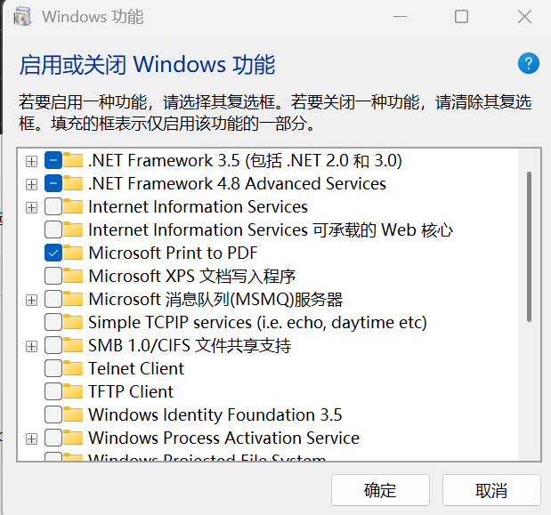
Task: Tick the Microsoft XPS 文档写入程序 checkbox
Action: point(53,276)
